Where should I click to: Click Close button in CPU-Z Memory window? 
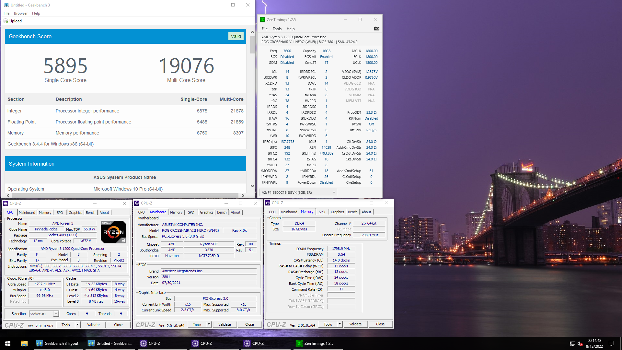[380, 324]
